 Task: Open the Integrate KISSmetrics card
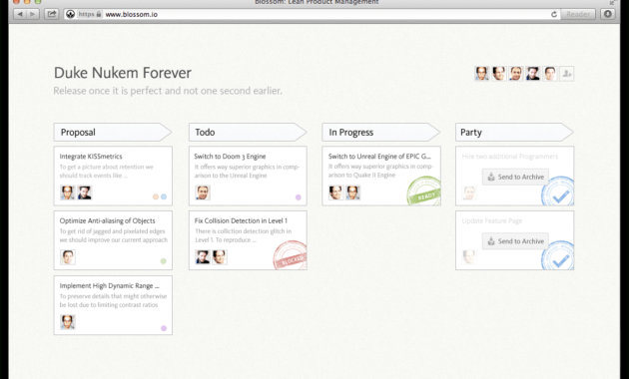(113, 176)
